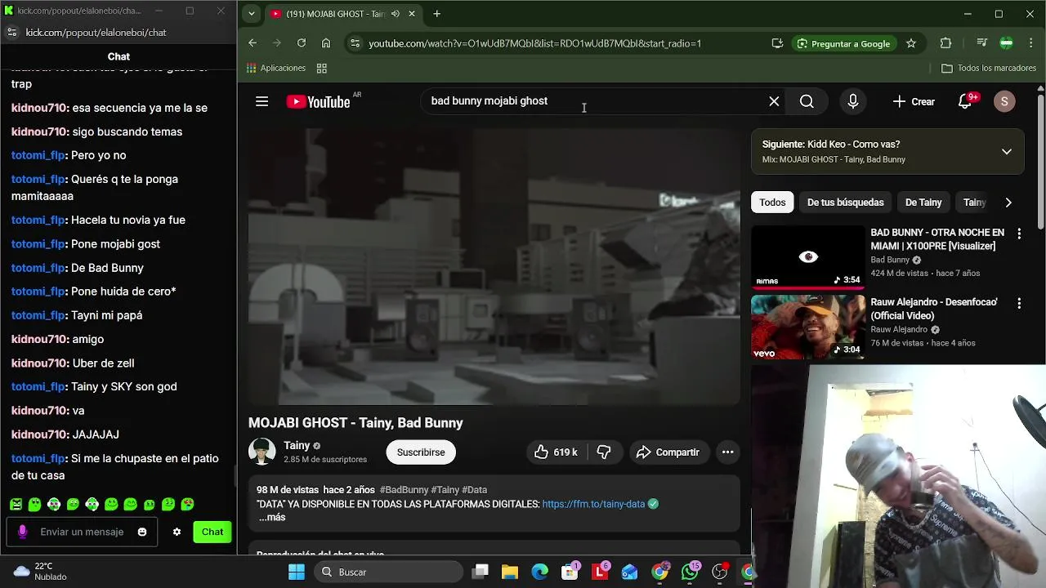Select the Todos filter chip

click(772, 203)
